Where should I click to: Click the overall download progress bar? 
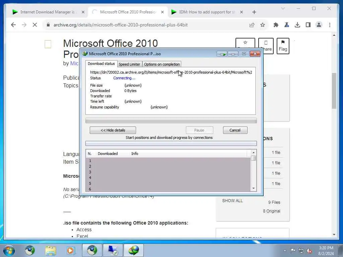(x=171, y=120)
